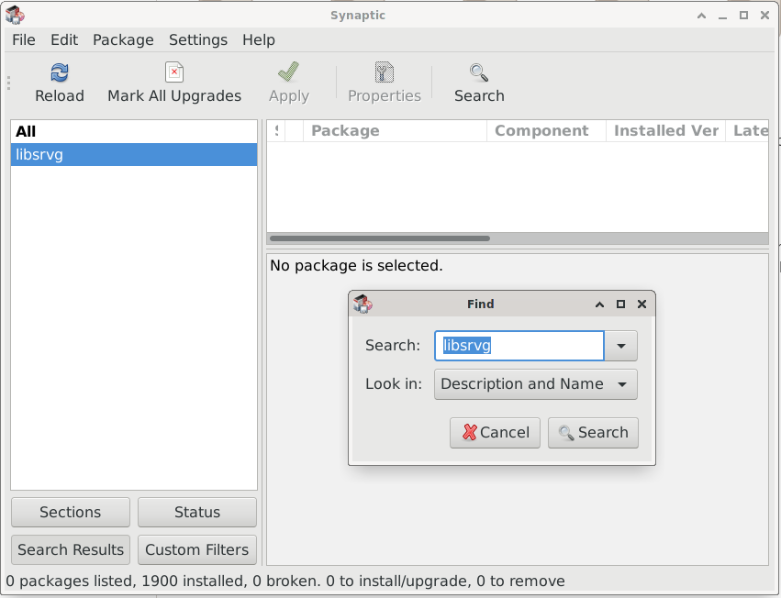Viewport: 781px width, 598px height.
Task: Open the File menu
Action: 24,39
